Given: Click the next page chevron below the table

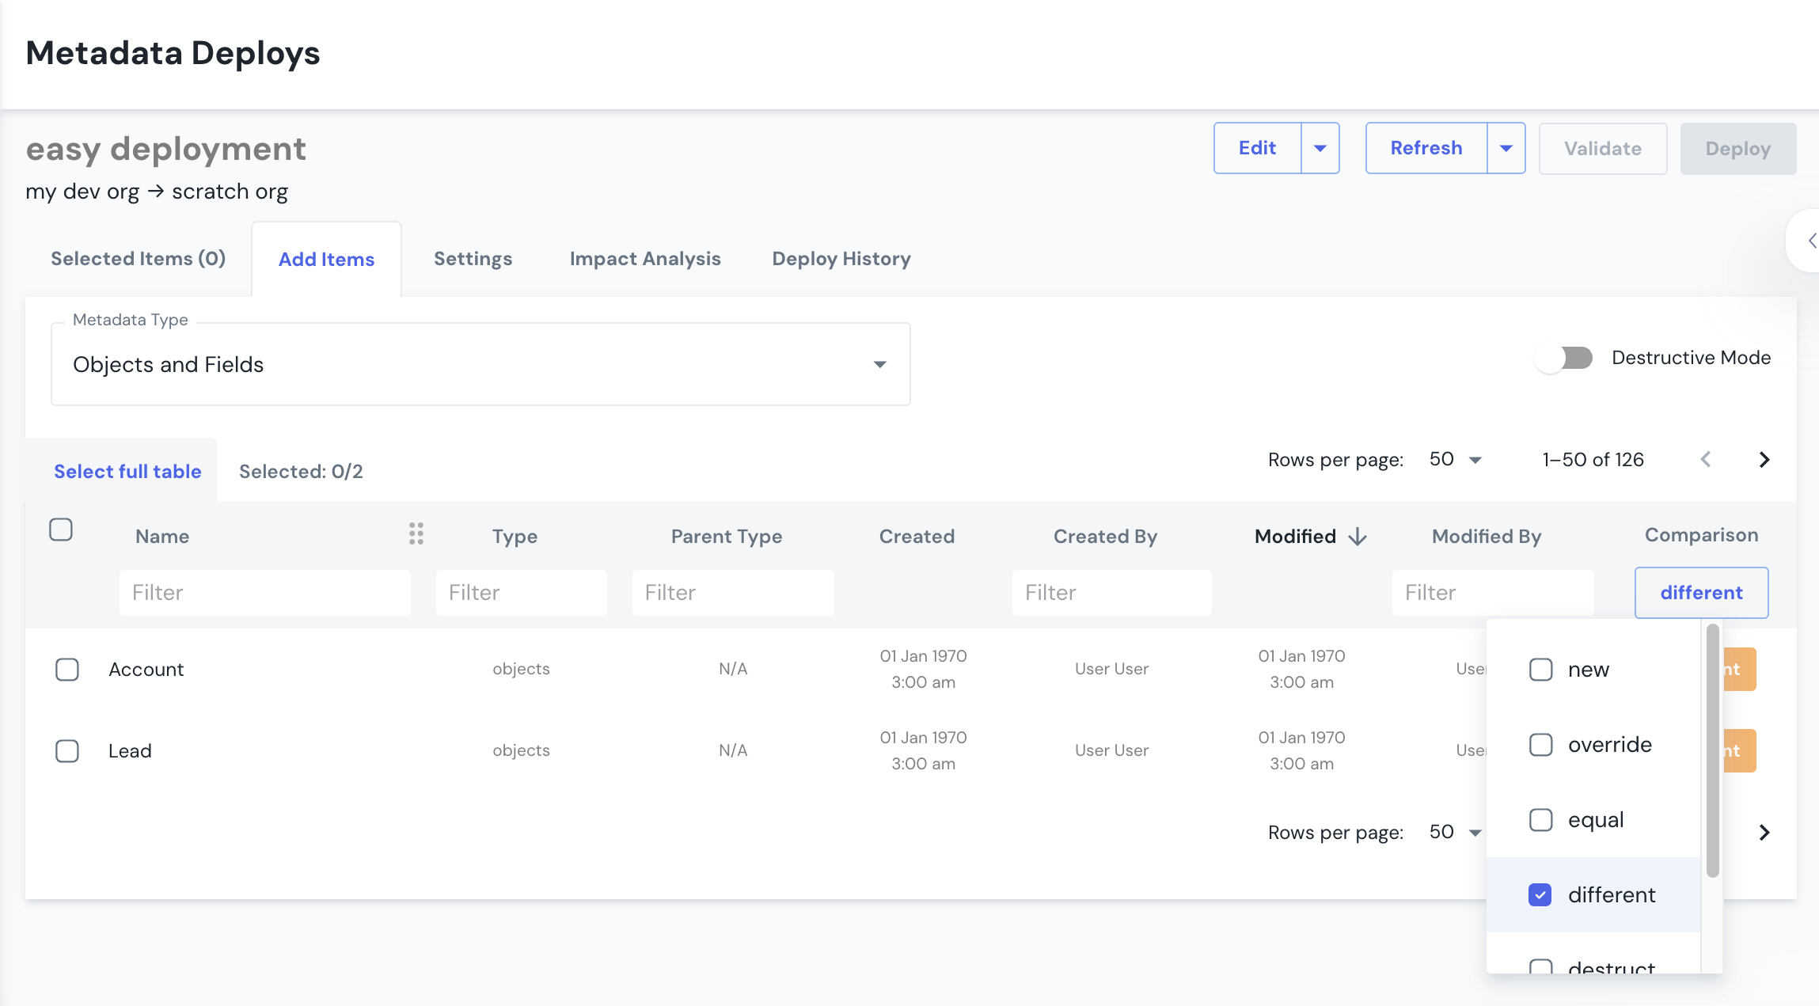Looking at the screenshot, I should click(x=1764, y=832).
